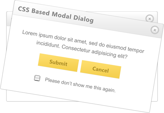This screenshot has width=164, height=113.
Task: Close the background dialog behind
Action: [x=150, y=19]
